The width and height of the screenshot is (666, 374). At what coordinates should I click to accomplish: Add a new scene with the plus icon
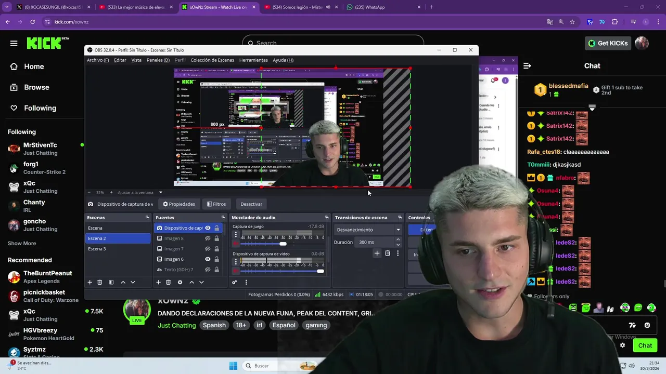pos(89,282)
